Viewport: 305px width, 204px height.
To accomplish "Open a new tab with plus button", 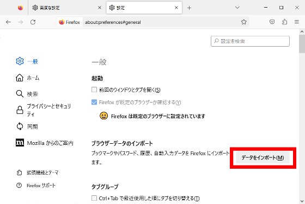I will [x=189, y=8].
